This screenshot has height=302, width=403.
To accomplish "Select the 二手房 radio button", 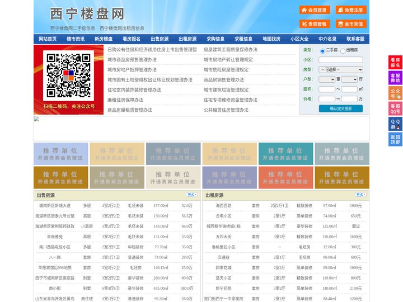I will 322,51.
